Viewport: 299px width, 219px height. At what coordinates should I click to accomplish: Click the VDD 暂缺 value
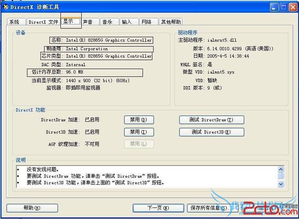(212, 80)
